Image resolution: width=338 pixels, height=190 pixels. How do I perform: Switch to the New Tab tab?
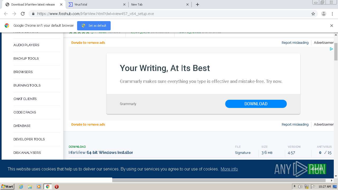tap(160, 4)
